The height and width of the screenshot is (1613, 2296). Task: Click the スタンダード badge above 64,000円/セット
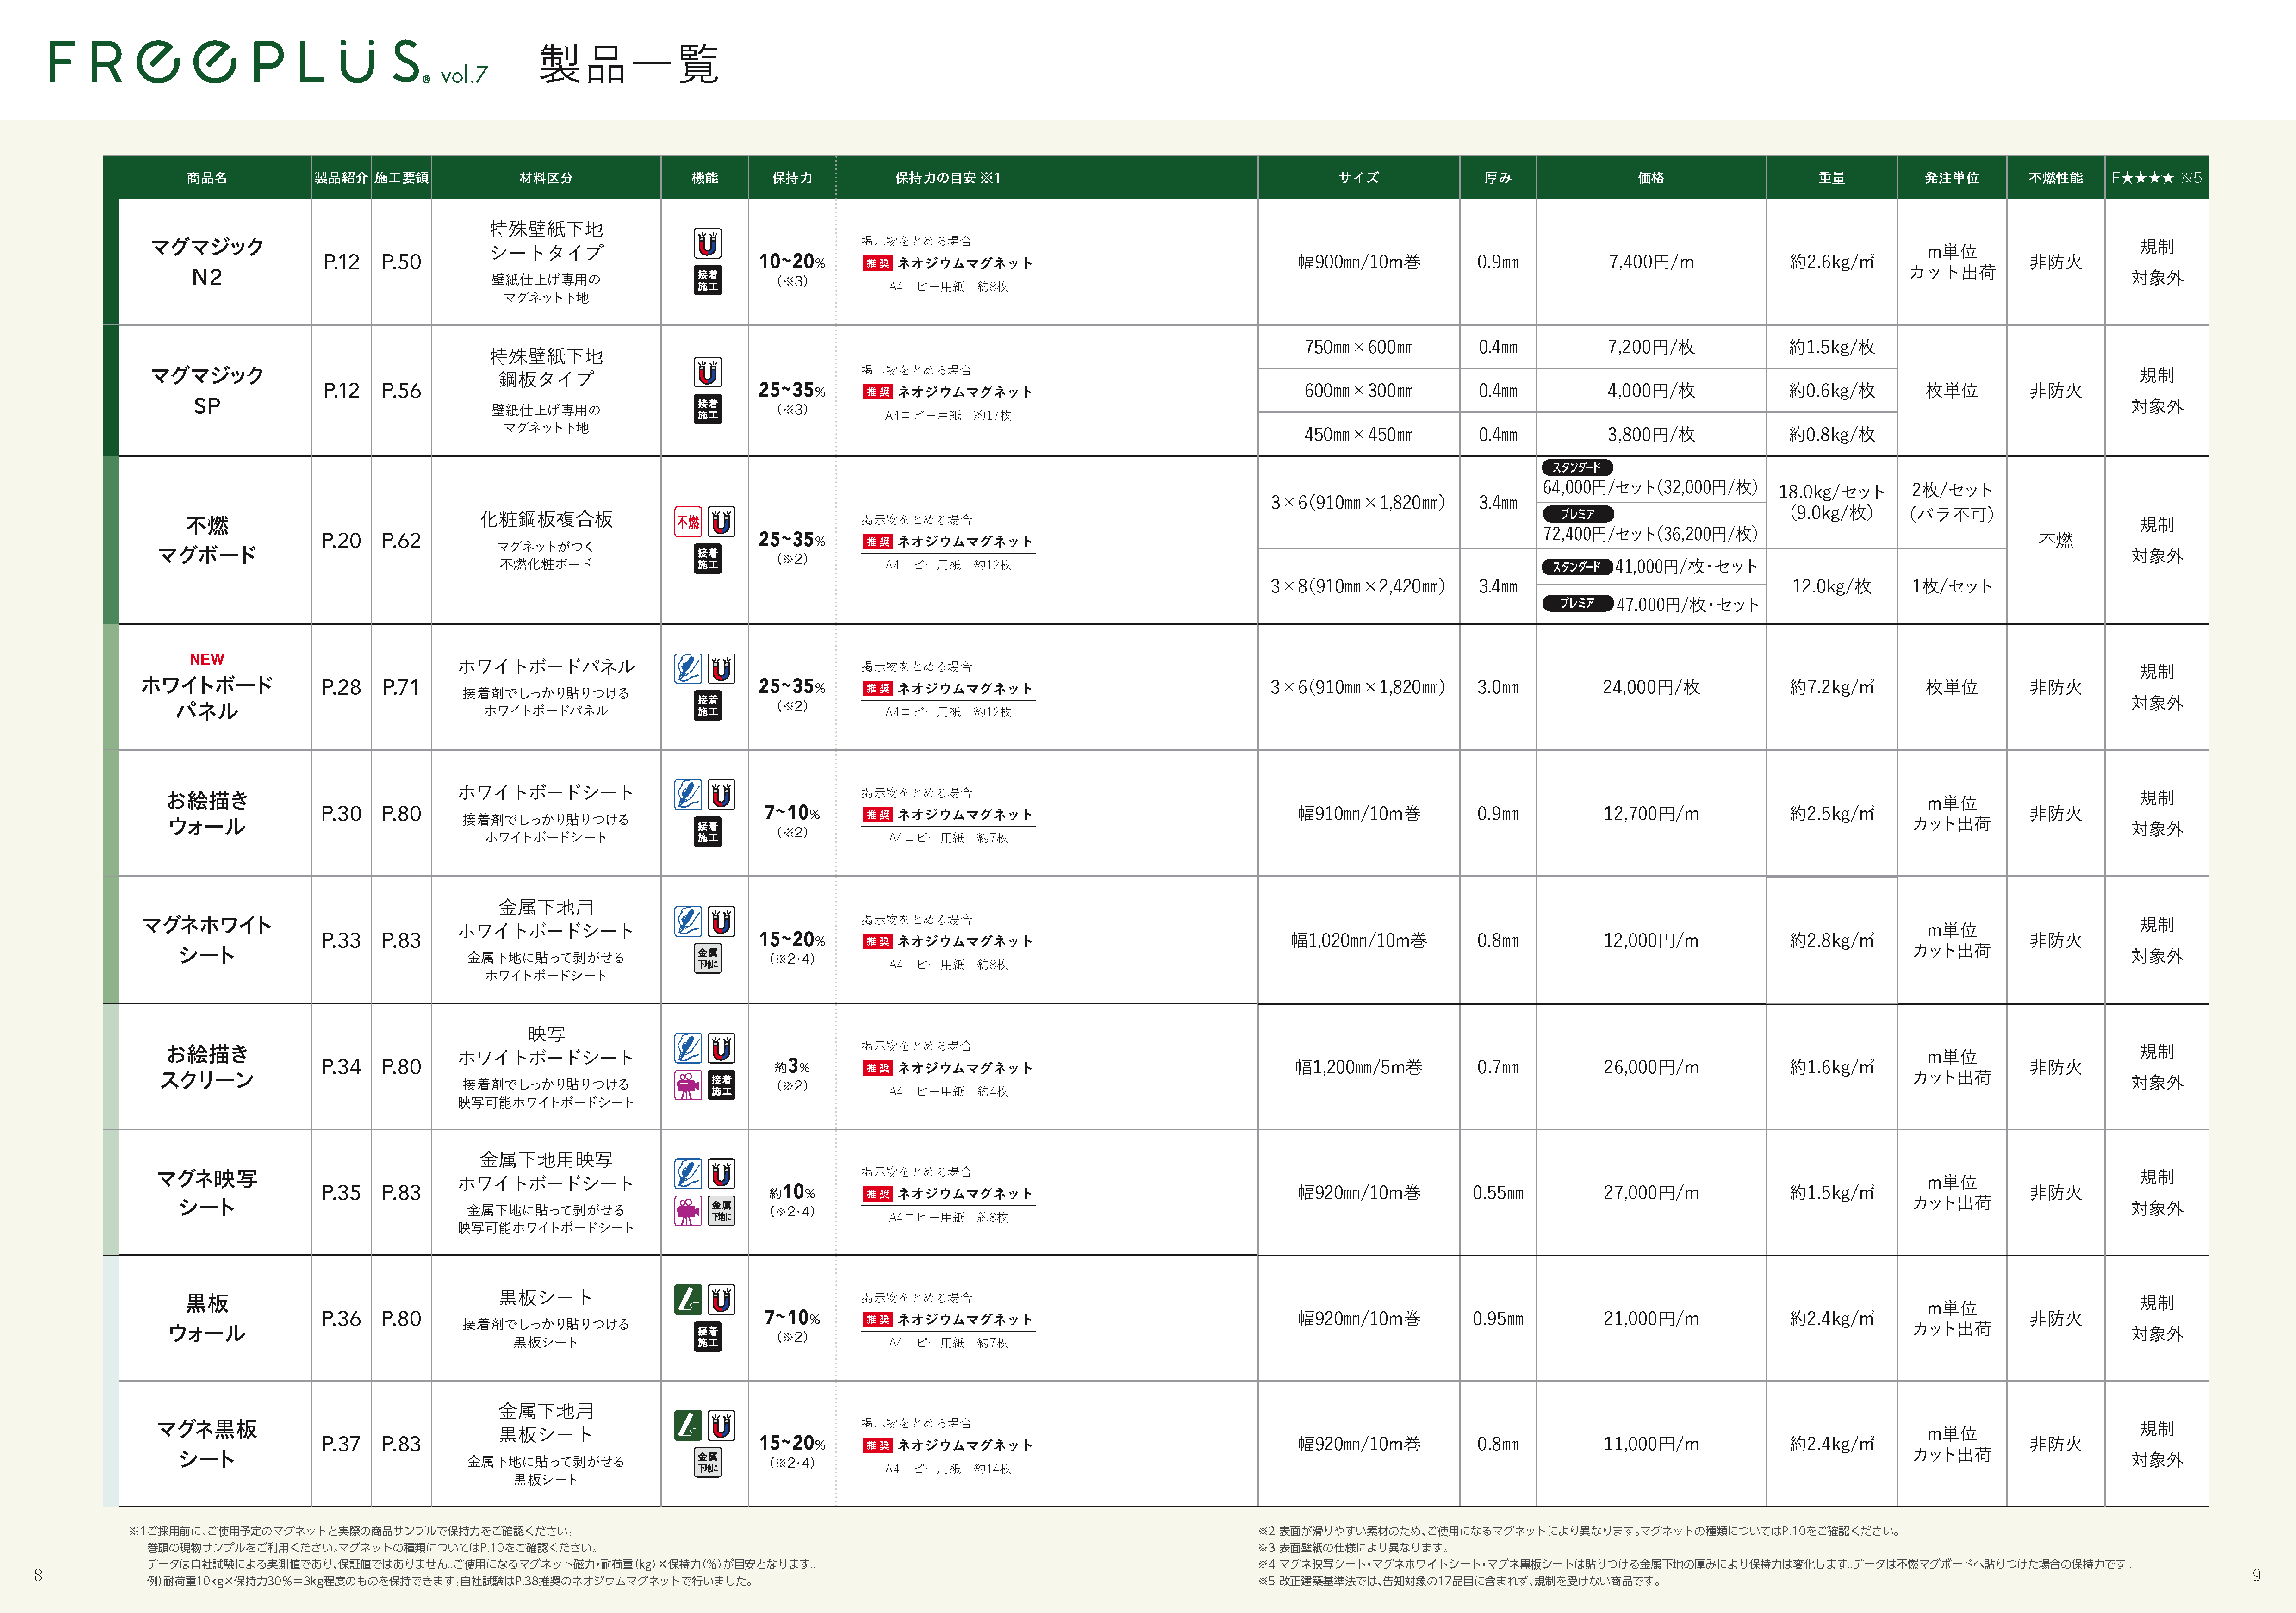pyautogui.click(x=1577, y=467)
